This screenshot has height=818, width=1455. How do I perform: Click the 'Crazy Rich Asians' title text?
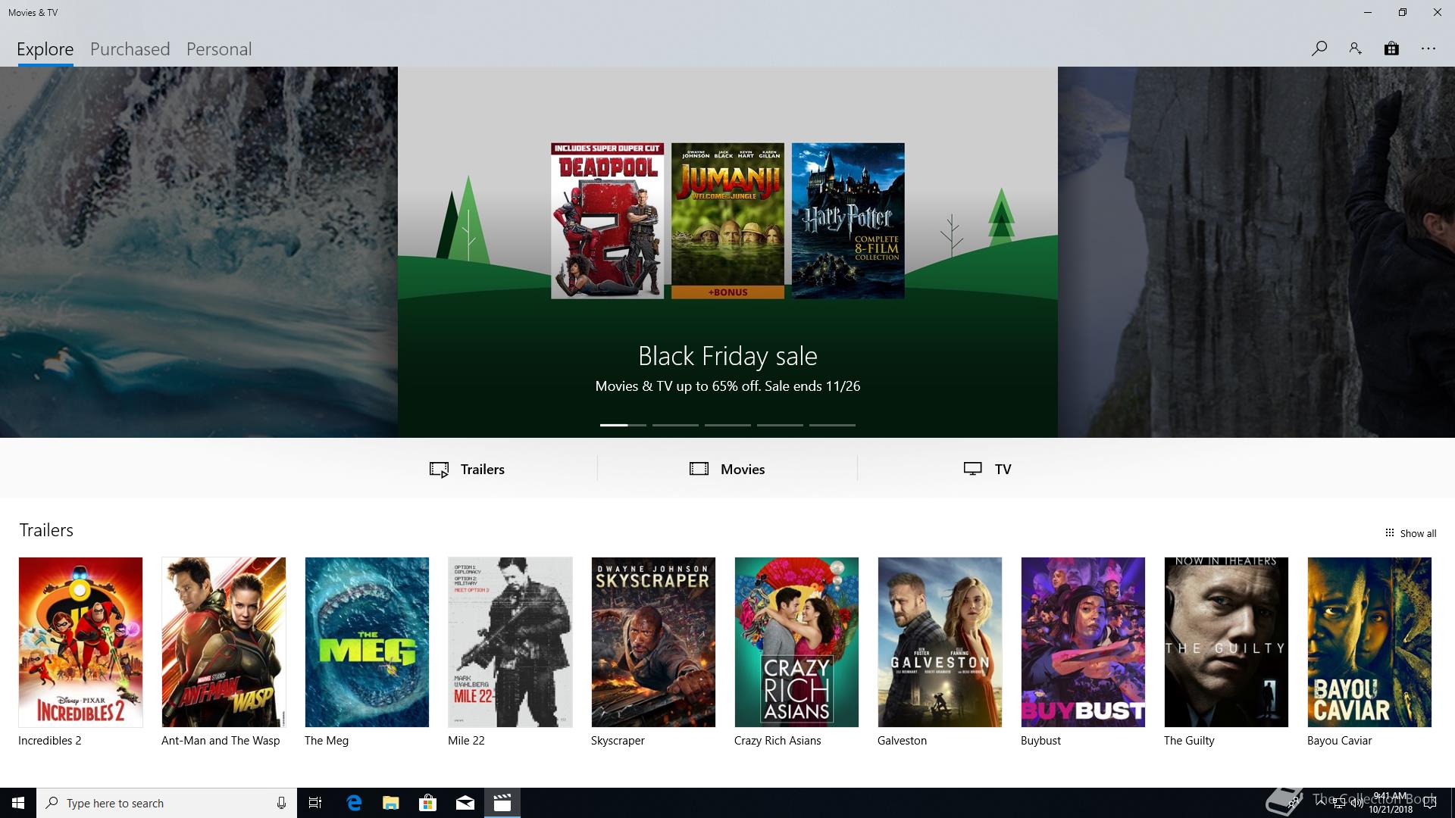tap(778, 741)
